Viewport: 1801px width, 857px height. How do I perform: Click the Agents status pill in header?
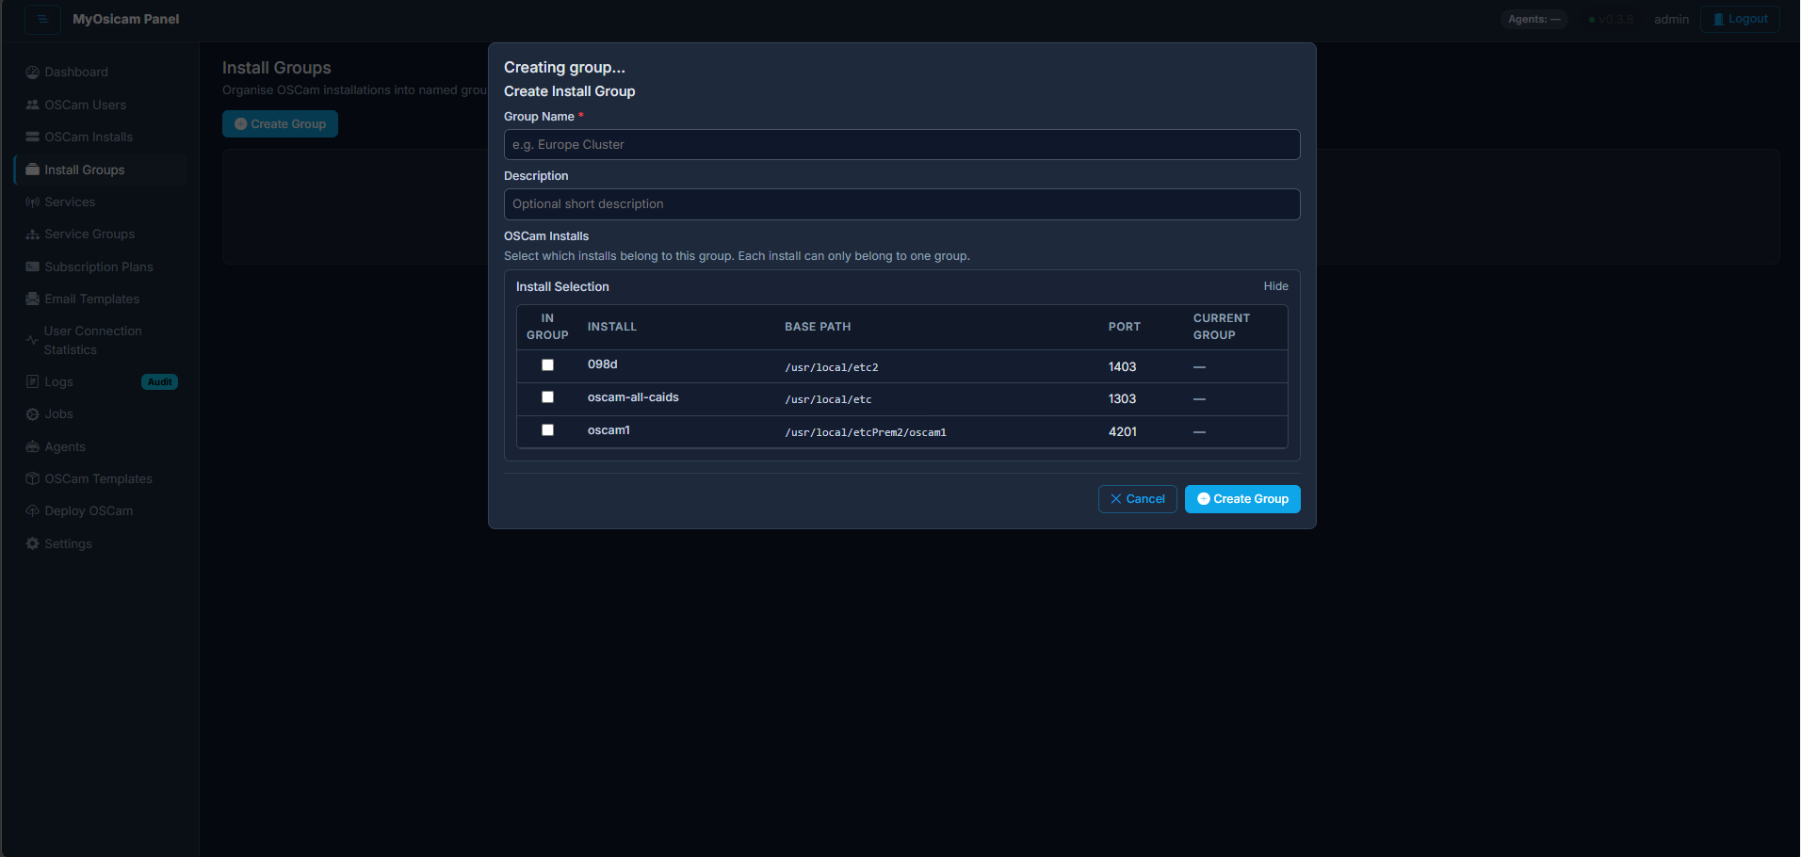1533,19
